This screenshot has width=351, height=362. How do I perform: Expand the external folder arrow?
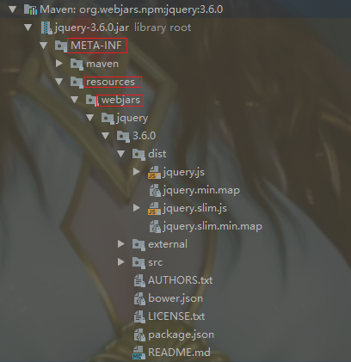[x=121, y=244]
